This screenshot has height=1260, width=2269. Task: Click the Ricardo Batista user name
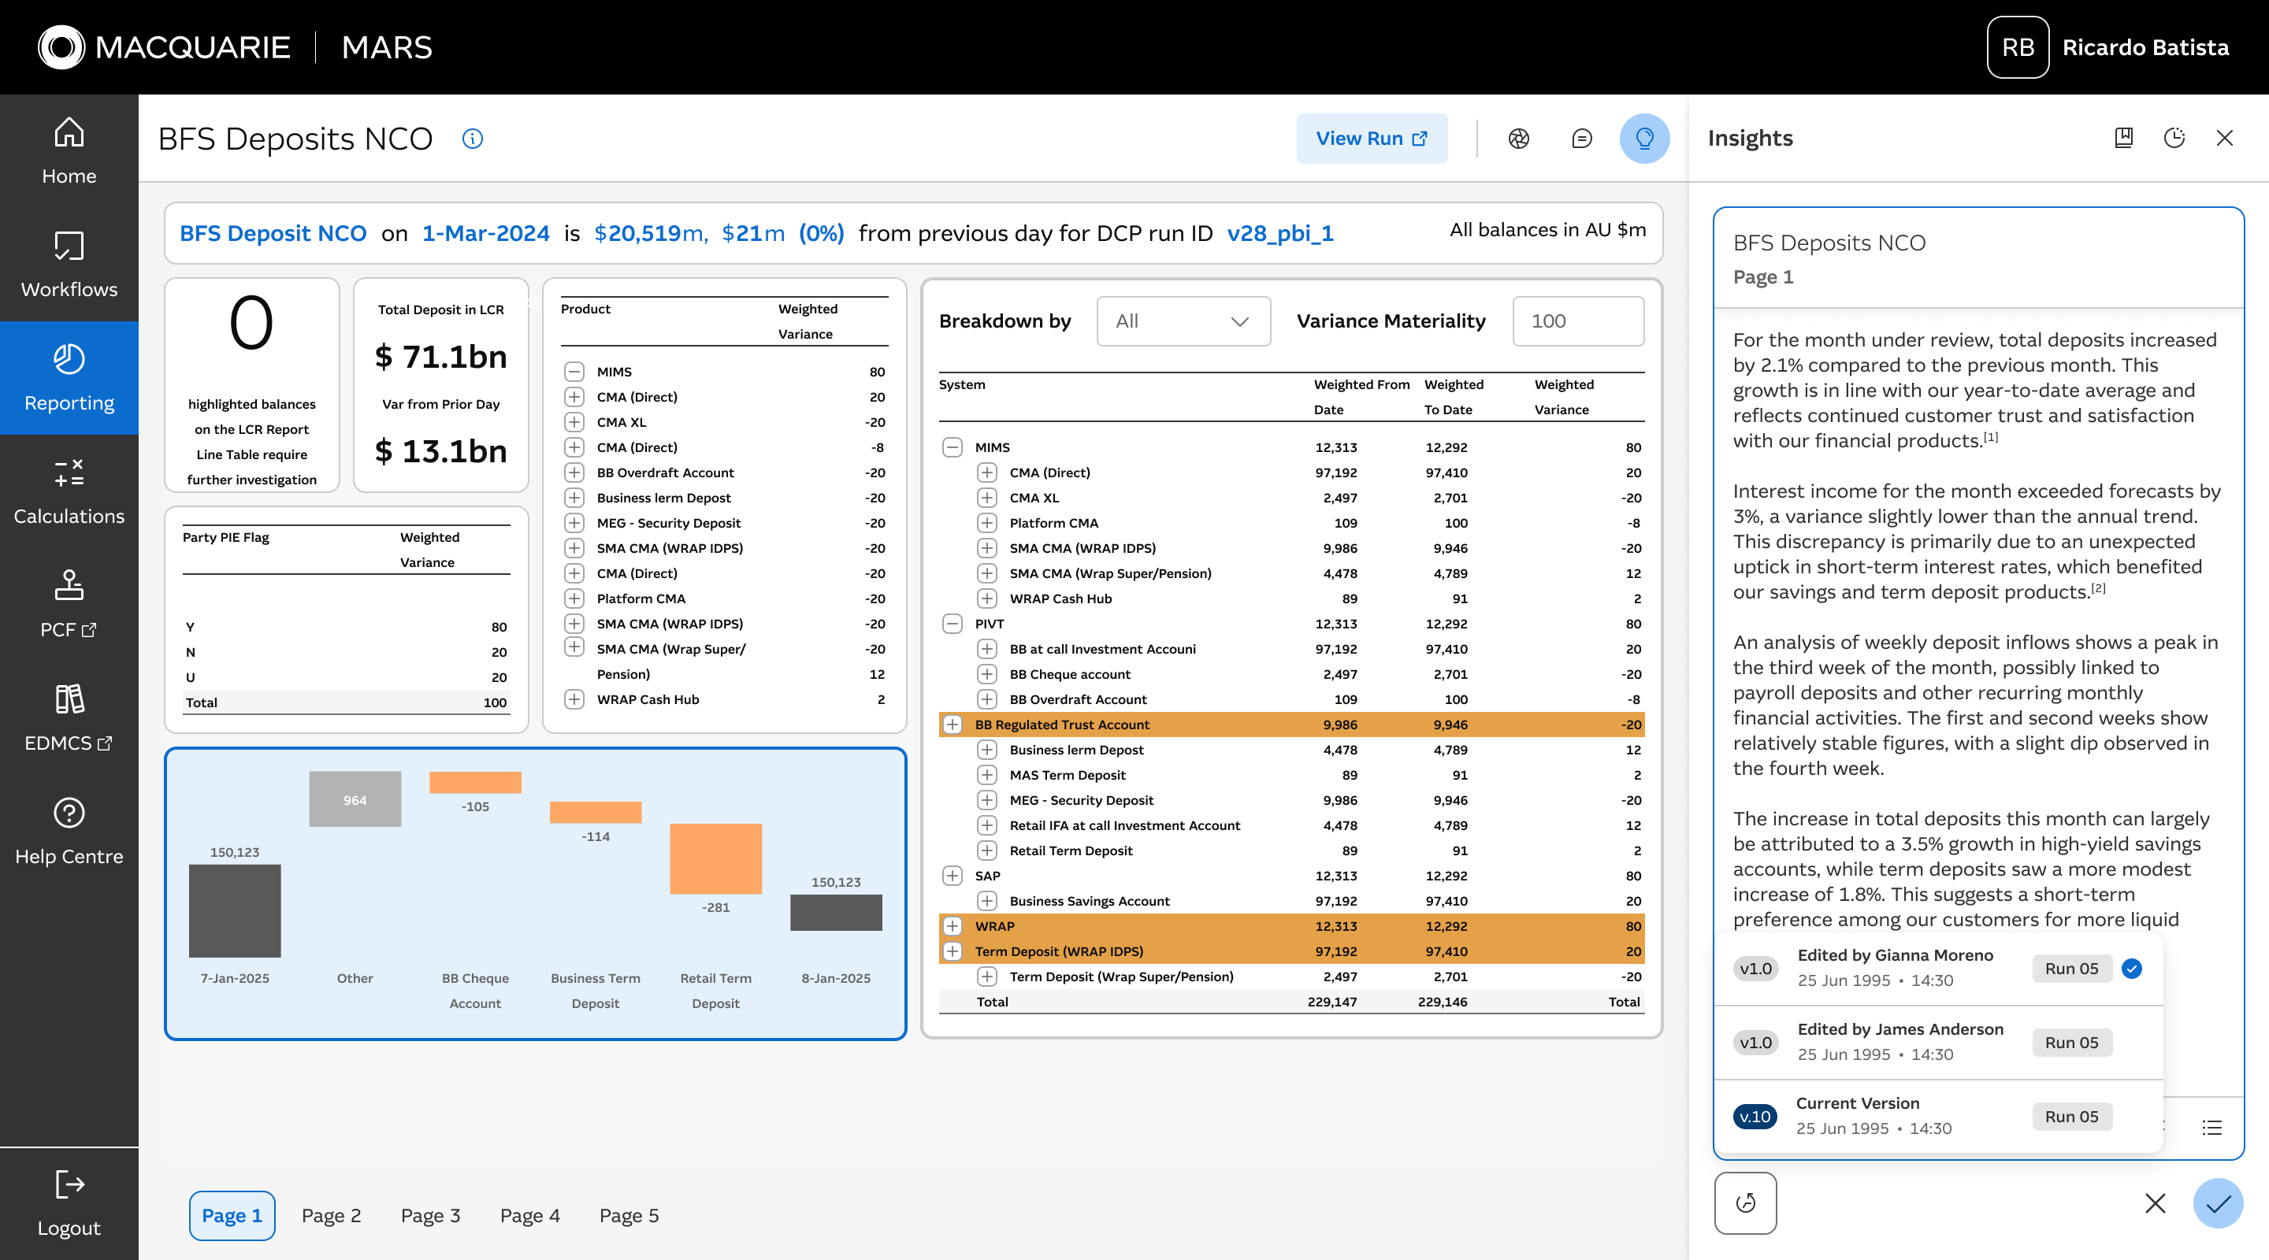tap(2145, 46)
